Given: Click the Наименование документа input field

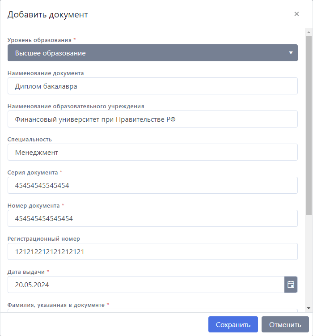Looking at the screenshot, I should tap(152, 86).
